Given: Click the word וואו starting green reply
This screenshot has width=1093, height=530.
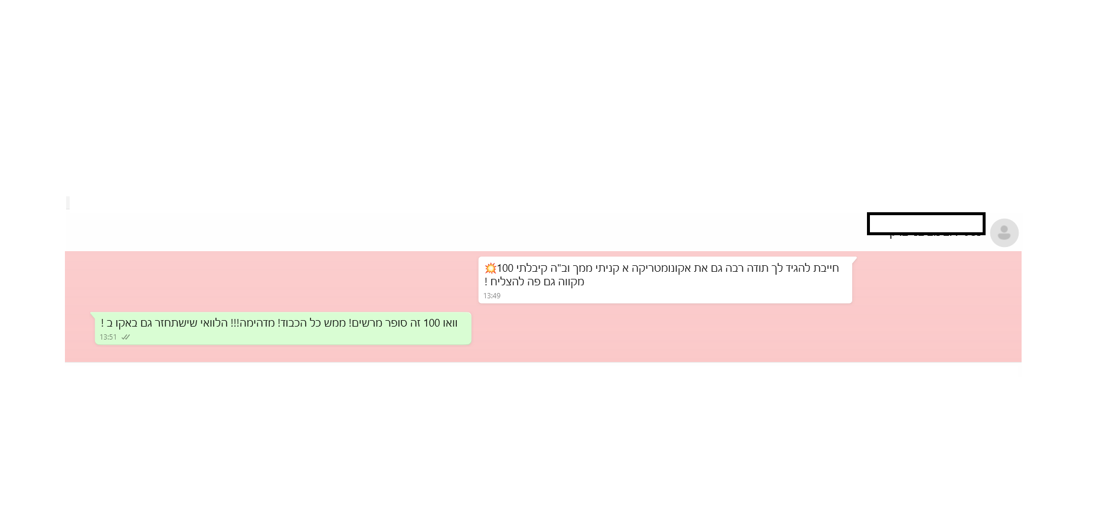Looking at the screenshot, I should (450, 323).
